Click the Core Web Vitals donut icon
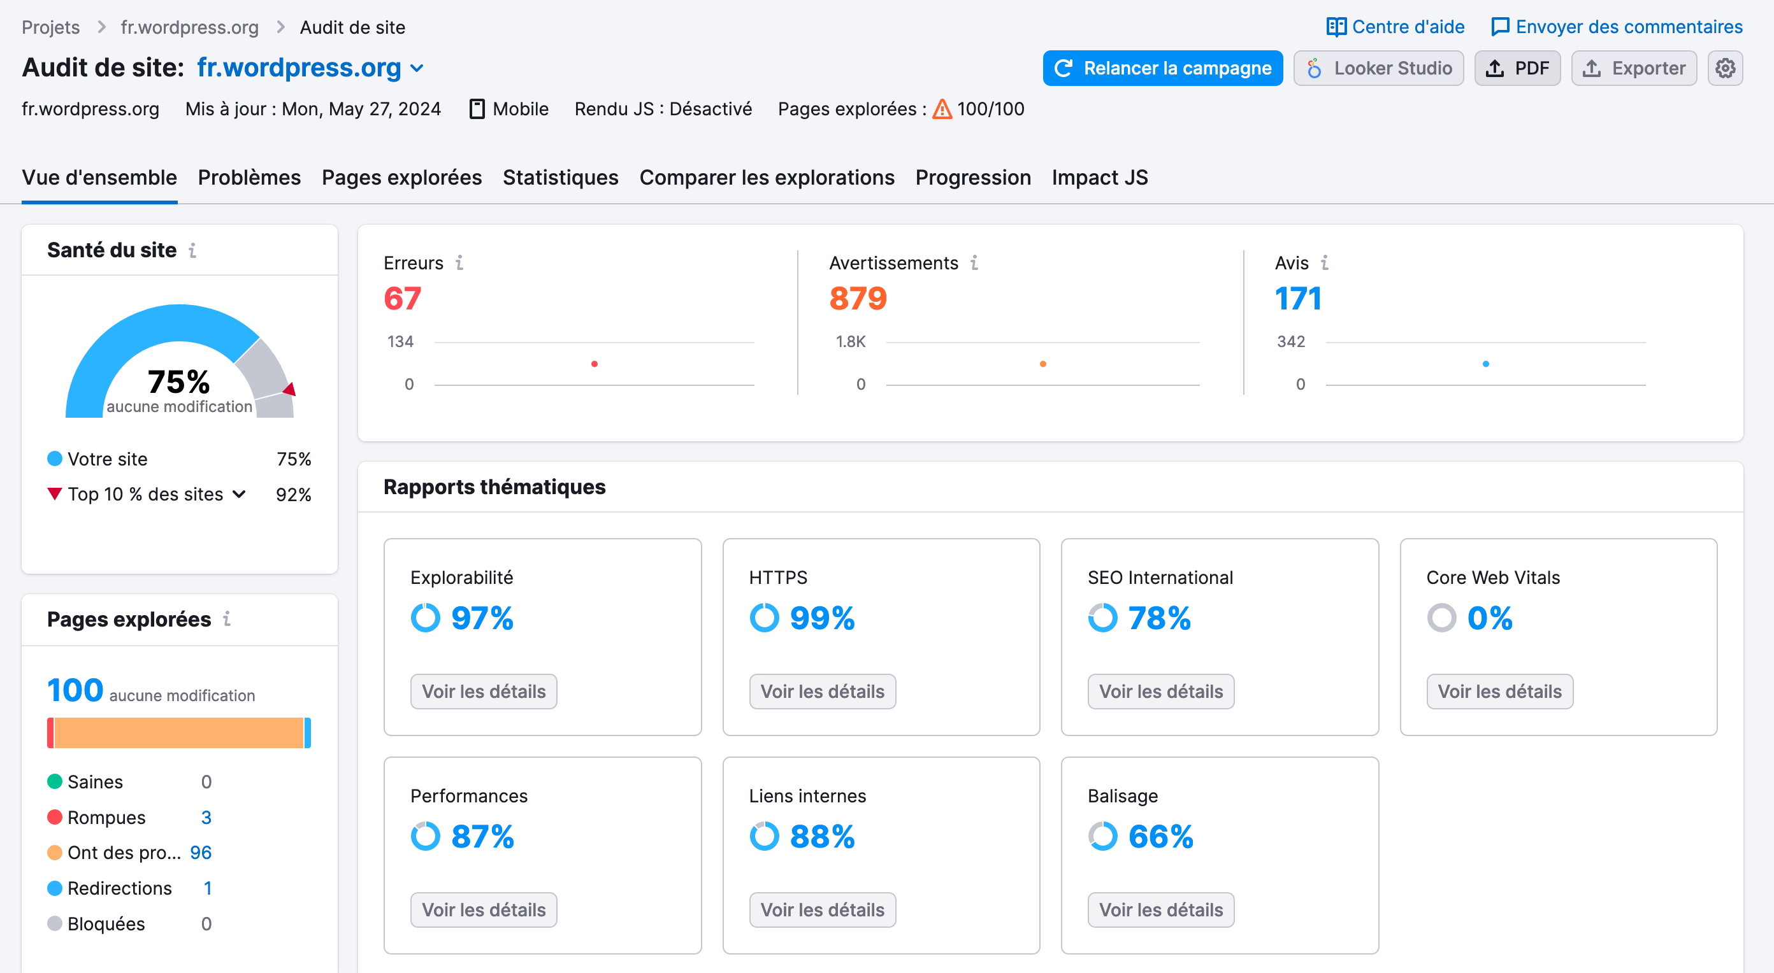The width and height of the screenshot is (1774, 973). [1441, 618]
